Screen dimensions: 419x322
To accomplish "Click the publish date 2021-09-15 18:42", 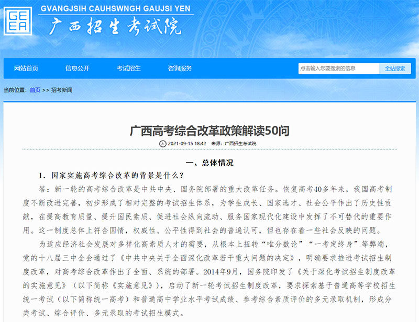I will [x=186, y=143].
